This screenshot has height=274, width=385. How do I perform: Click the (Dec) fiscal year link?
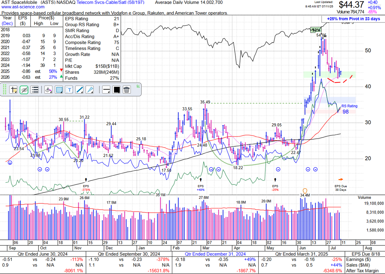pos(7,23)
